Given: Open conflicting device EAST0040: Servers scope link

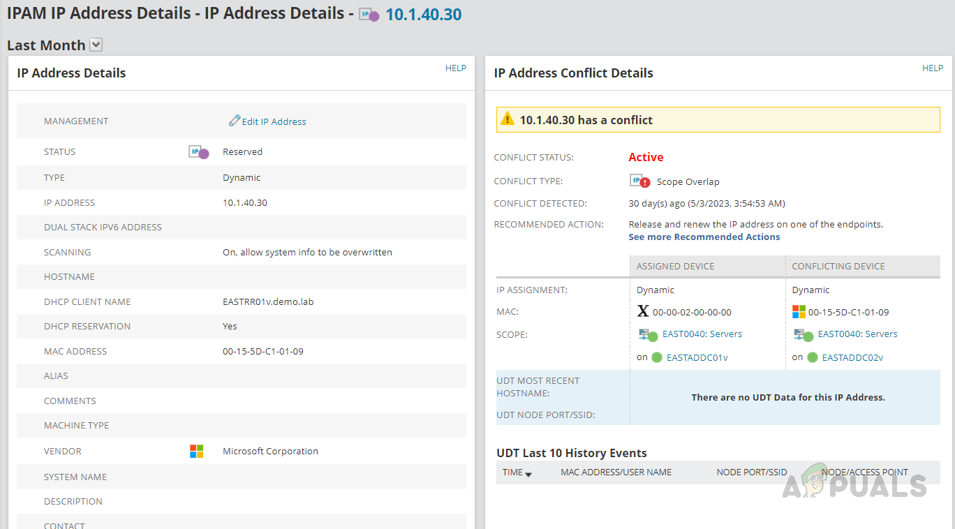Looking at the screenshot, I should (857, 334).
